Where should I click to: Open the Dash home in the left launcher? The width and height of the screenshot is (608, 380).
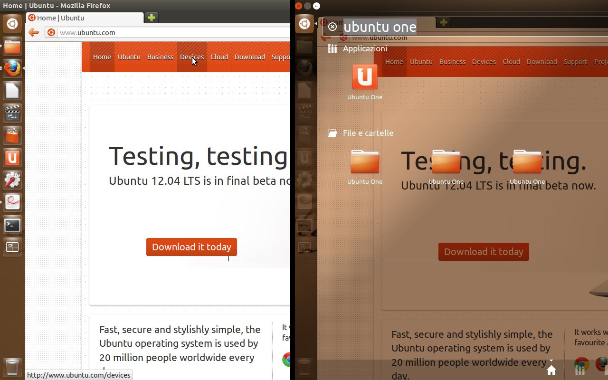(x=12, y=24)
